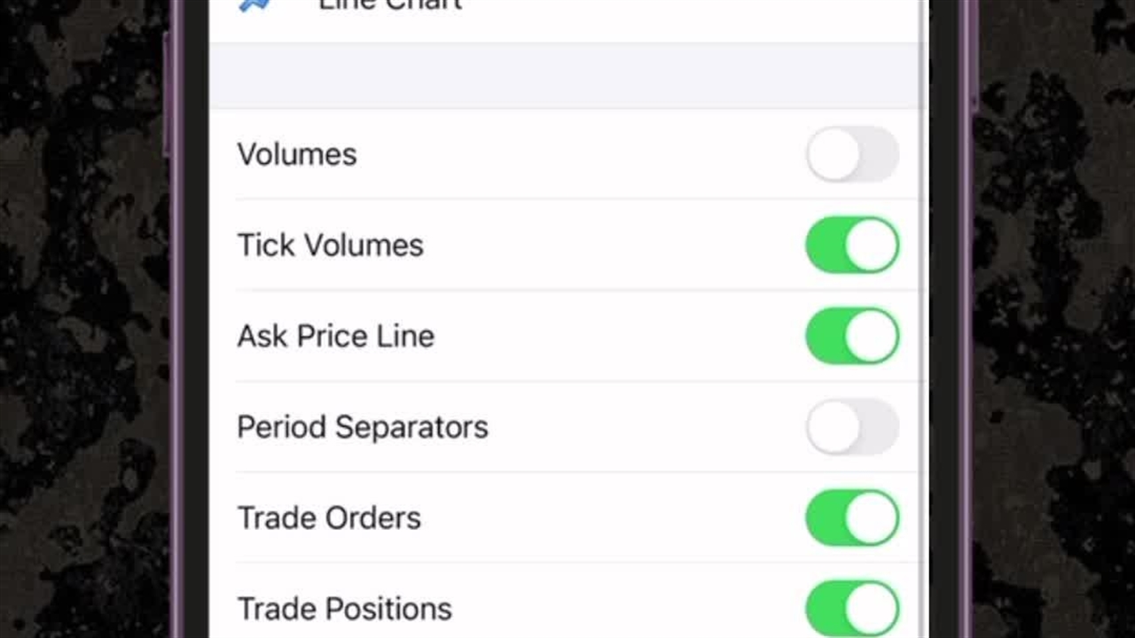
Task: Tap the Ask Price Line label
Action: 335,336
